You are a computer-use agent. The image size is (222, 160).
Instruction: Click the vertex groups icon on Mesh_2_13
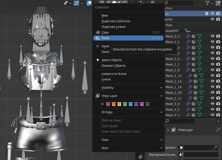pyautogui.click(x=196, y=75)
